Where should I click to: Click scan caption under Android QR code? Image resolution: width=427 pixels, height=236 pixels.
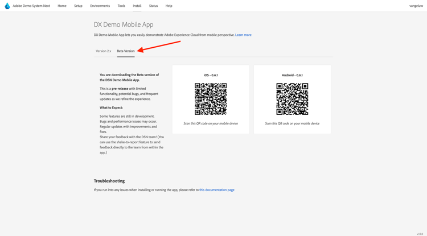(292, 123)
